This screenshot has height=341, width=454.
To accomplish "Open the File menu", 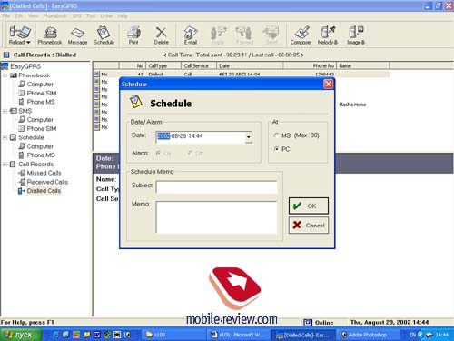I will point(6,16).
